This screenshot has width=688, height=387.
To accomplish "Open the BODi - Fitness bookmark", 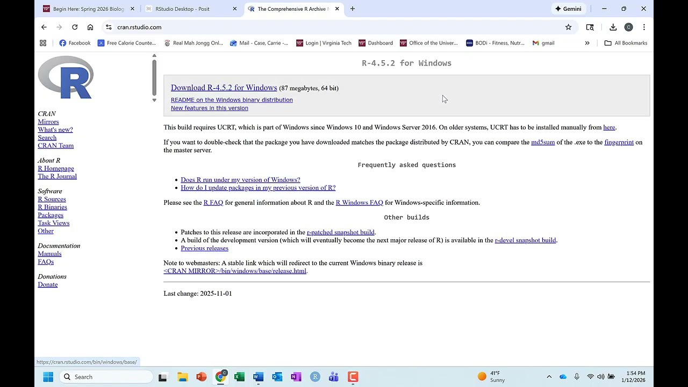I will 495,43.
